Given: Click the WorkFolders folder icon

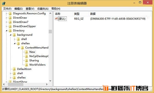Looking at the screenshot, I should [x=26, y=65].
